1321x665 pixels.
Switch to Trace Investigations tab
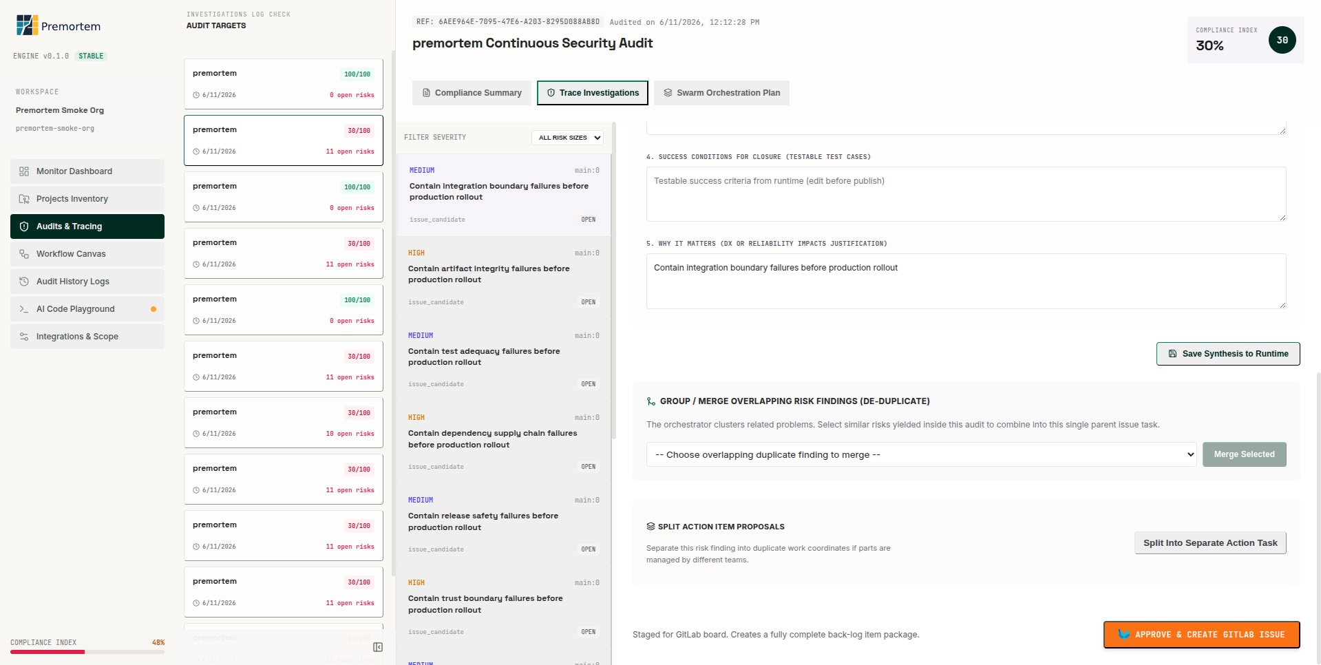pyautogui.click(x=593, y=93)
